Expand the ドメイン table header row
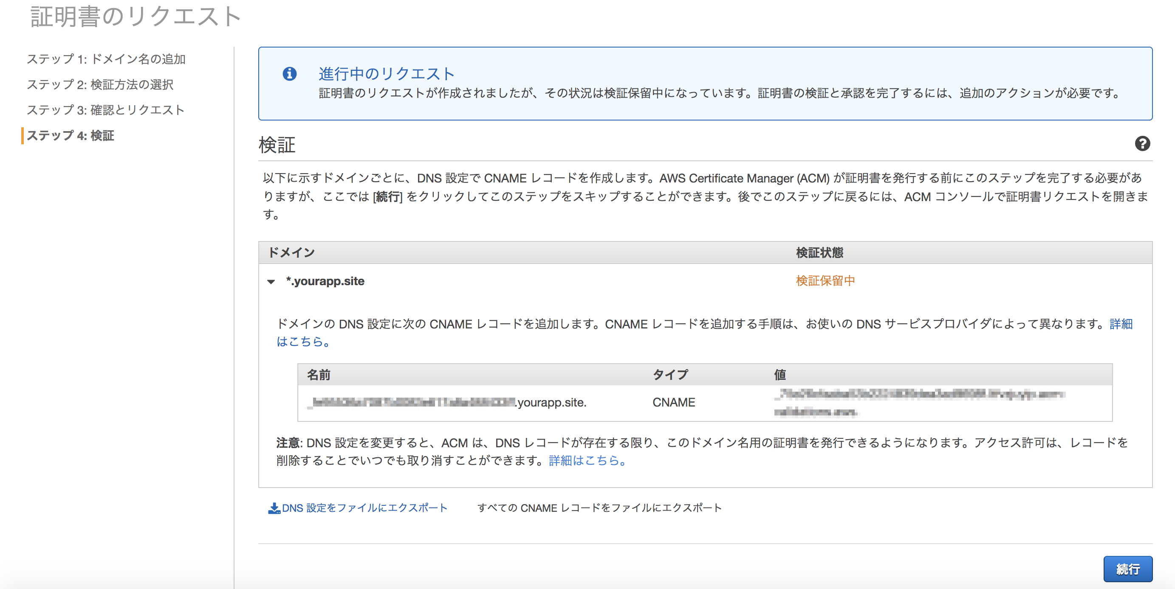Viewport: 1175px width, 589px height. click(x=292, y=252)
